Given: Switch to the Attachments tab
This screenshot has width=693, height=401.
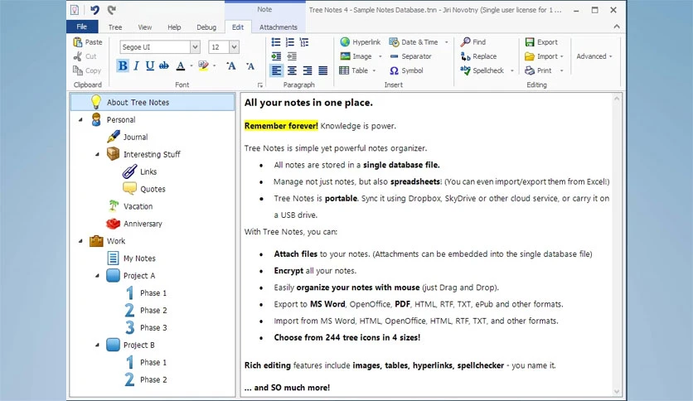Looking at the screenshot, I should [279, 27].
